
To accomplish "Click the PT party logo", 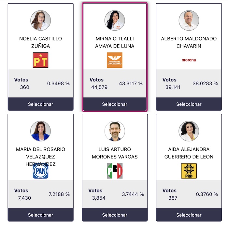I will pos(40,60).
